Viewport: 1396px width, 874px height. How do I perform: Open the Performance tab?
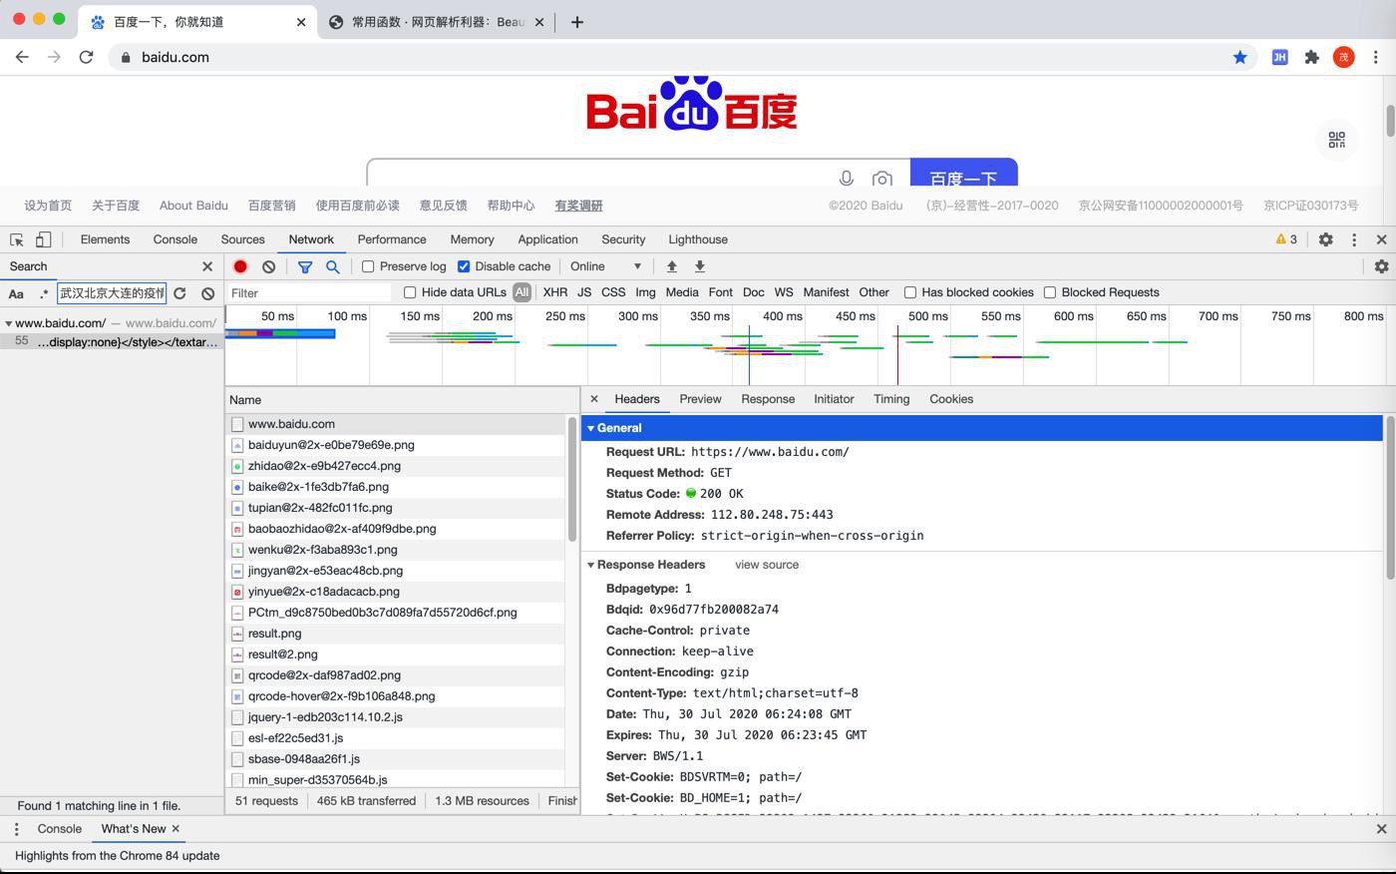coord(392,239)
